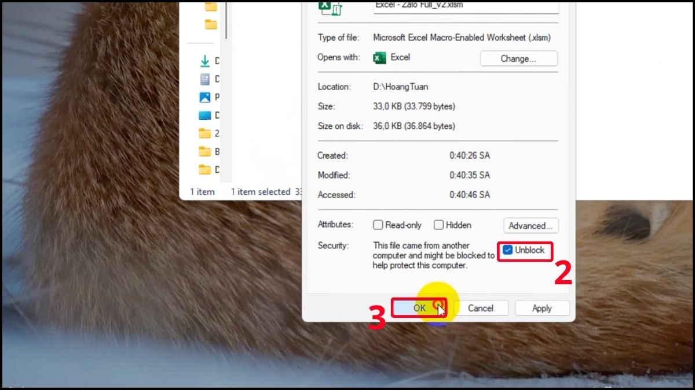This screenshot has width=695, height=390.
Task: Tick the Hidden attribute checkbox
Action: [438, 225]
